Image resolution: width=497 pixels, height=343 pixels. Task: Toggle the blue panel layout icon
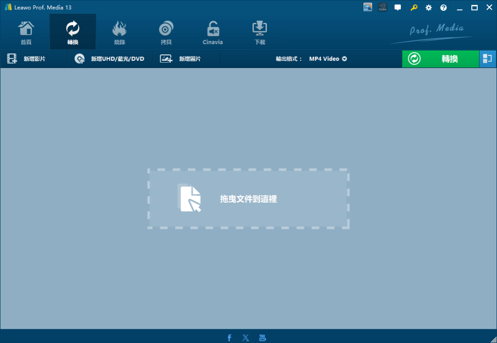point(487,59)
